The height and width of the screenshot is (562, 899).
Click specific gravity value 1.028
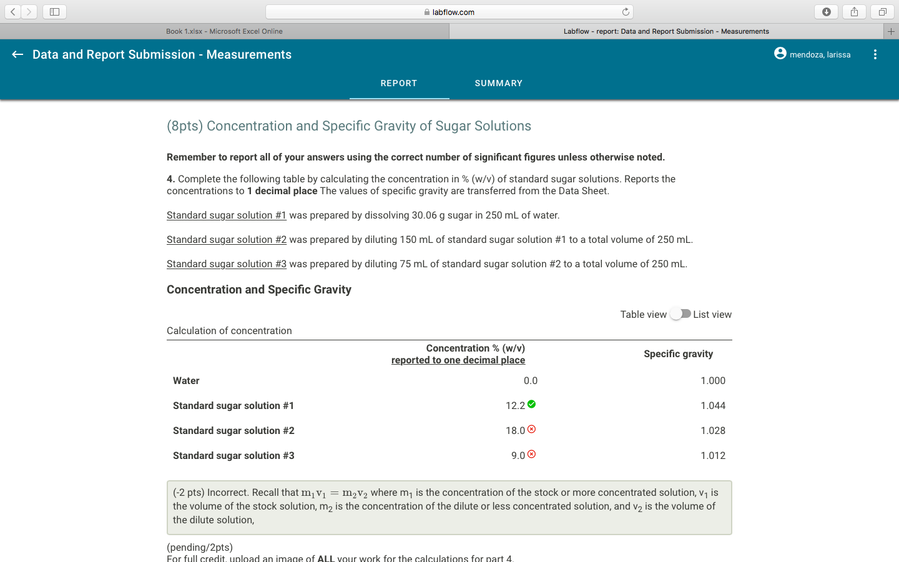tap(713, 431)
